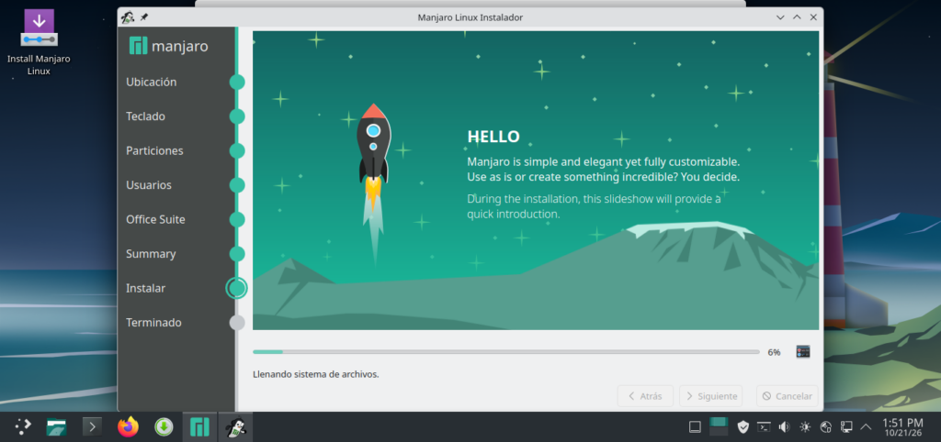This screenshot has height=442, width=941.
Task: Toggle installation log view icon beside progress bar
Action: coord(803,351)
